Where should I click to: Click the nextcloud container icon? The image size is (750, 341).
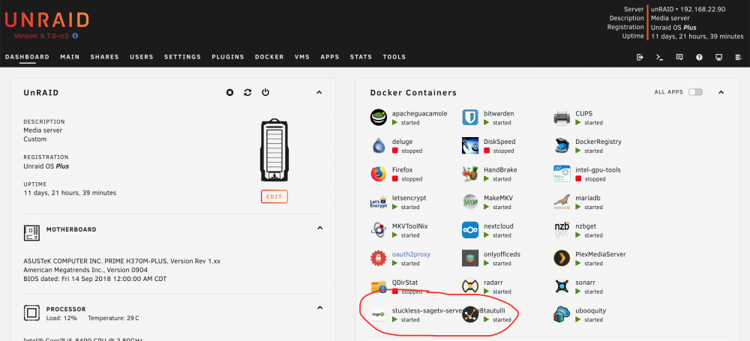[470, 230]
